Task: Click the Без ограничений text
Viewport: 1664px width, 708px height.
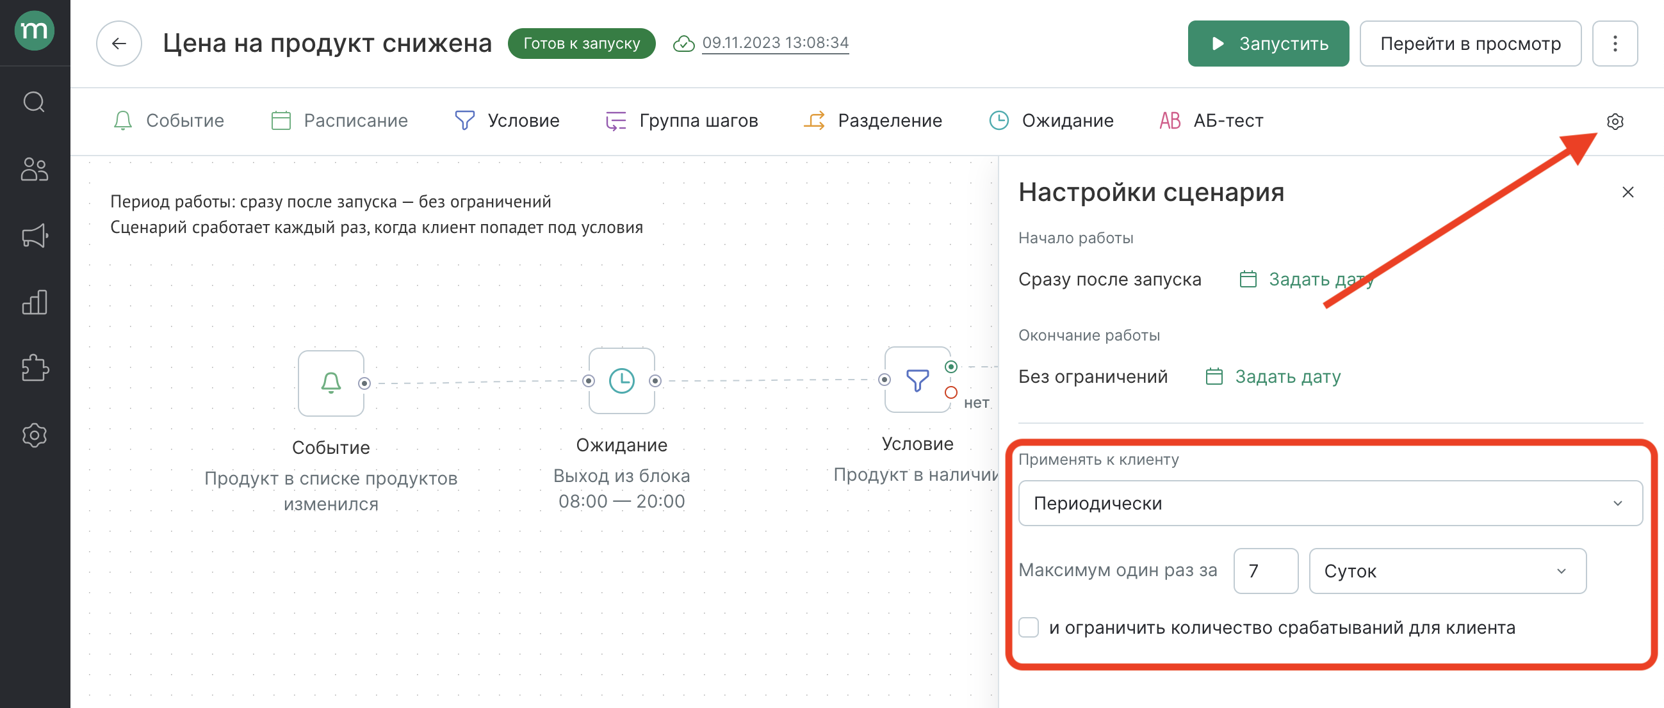Action: tap(1092, 376)
